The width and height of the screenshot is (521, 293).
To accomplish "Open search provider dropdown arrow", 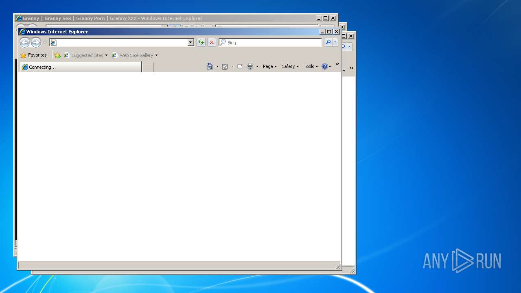I will tap(335, 42).
